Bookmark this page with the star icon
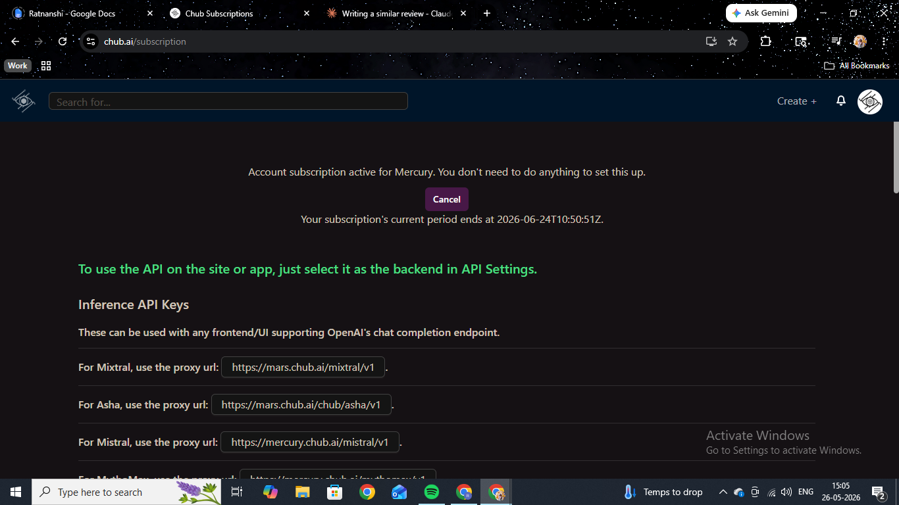Screen dimensions: 899x505 click(x=732, y=41)
